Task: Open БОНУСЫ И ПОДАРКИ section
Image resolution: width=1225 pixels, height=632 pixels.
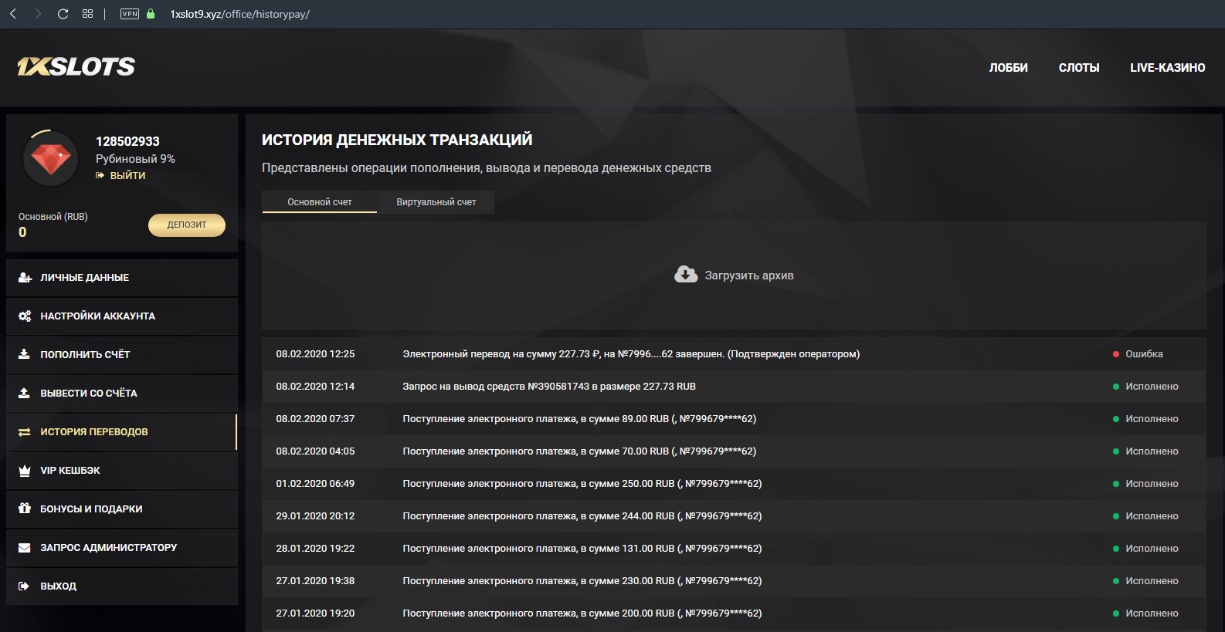Action: coord(122,509)
